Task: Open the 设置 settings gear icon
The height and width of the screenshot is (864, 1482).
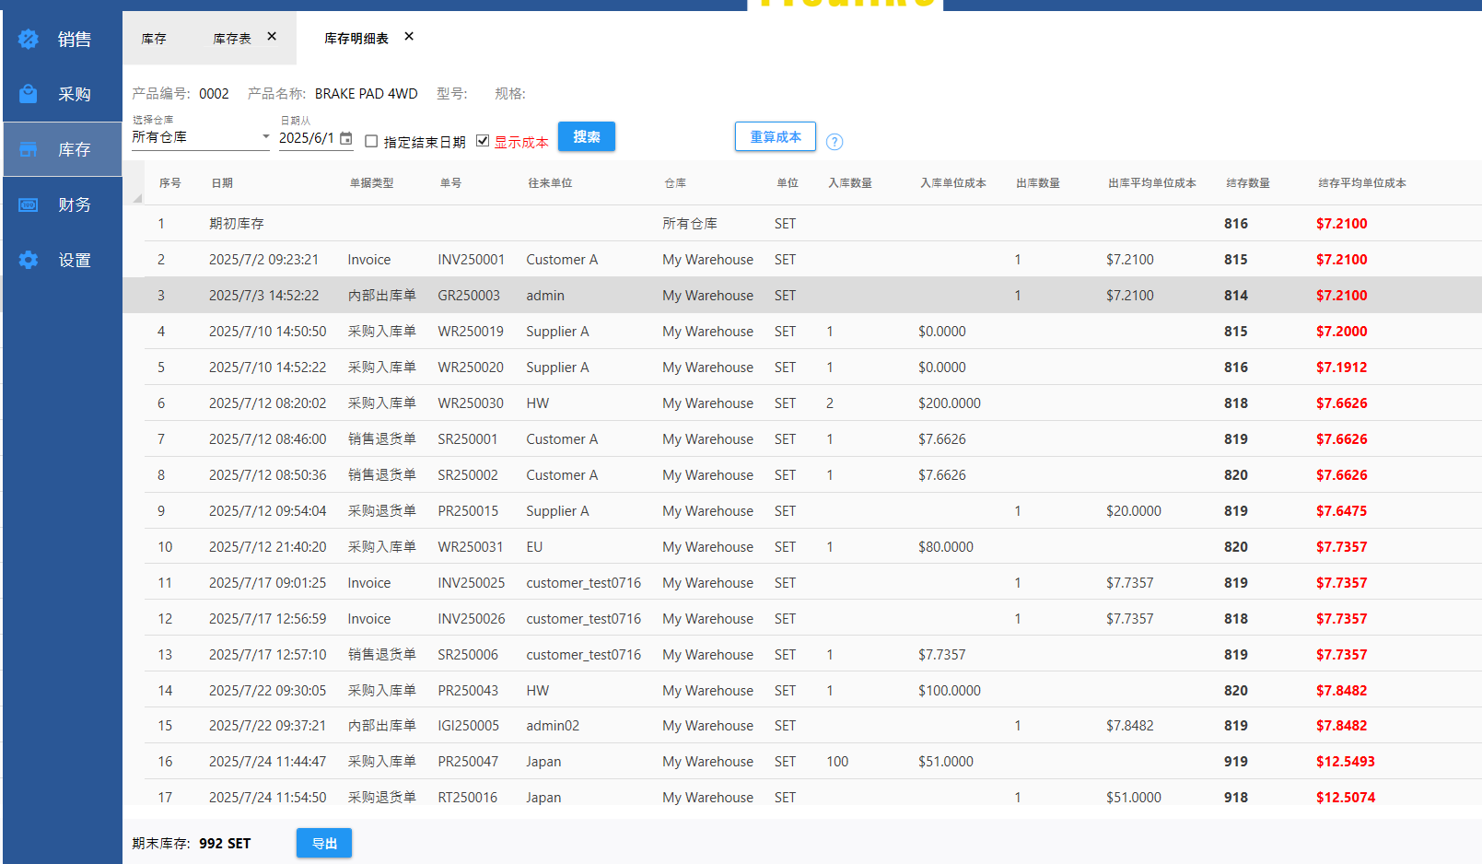Action: point(29,260)
